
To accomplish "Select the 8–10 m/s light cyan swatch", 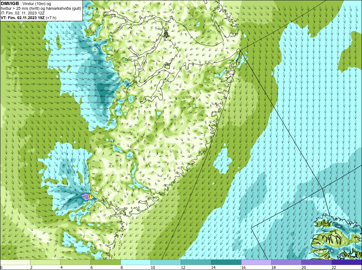I will pyautogui.click(x=136, y=262).
